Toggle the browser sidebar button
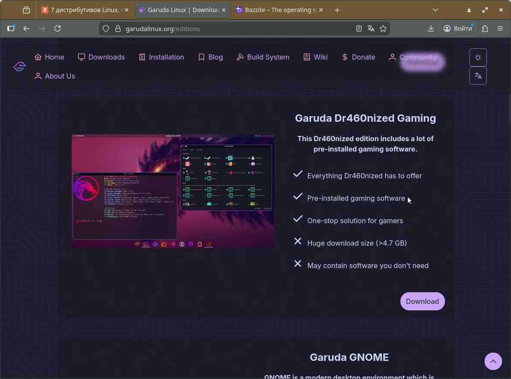The width and height of the screenshot is (511, 379). (x=11, y=28)
